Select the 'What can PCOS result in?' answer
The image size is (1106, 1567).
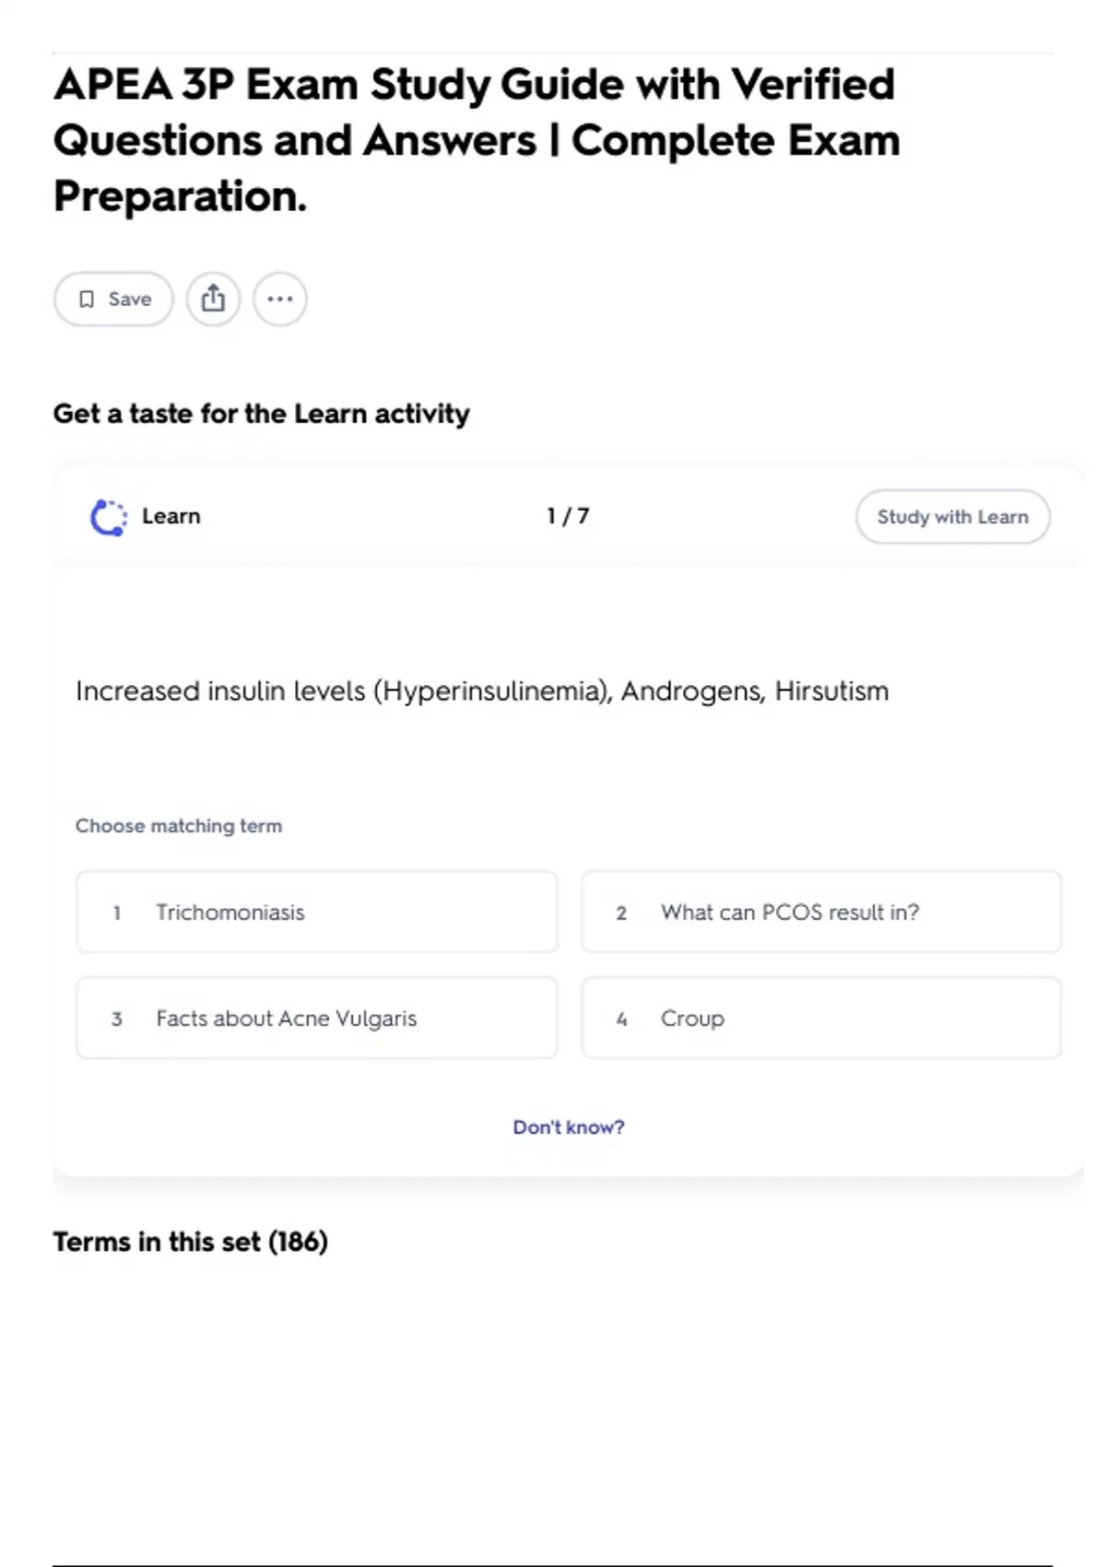click(x=820, y=912)
